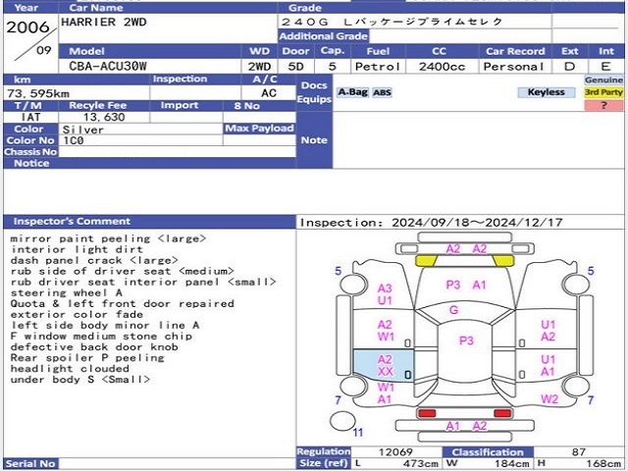This screenshot has width=628, height=471.
Task: Select the Chassis No field
Action: tap(177, 152)
